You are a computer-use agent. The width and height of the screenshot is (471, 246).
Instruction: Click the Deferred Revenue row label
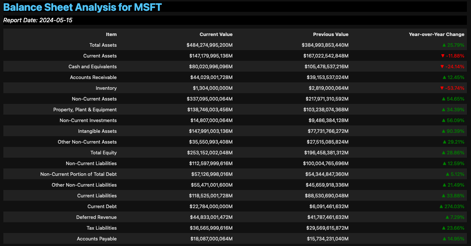[96, 217]
